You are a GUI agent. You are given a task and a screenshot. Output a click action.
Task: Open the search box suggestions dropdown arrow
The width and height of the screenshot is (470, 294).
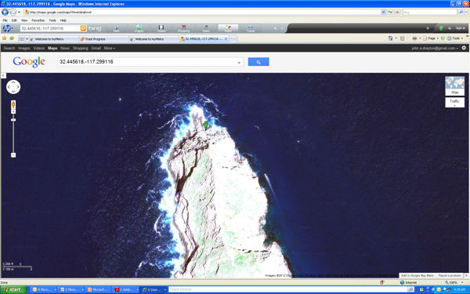(x=239, y=63)
